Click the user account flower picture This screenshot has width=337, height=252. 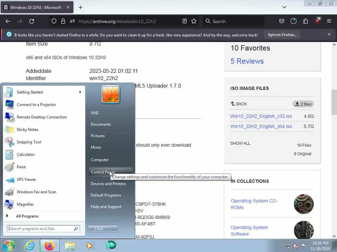pyautogui.click(x=111, y=94)
